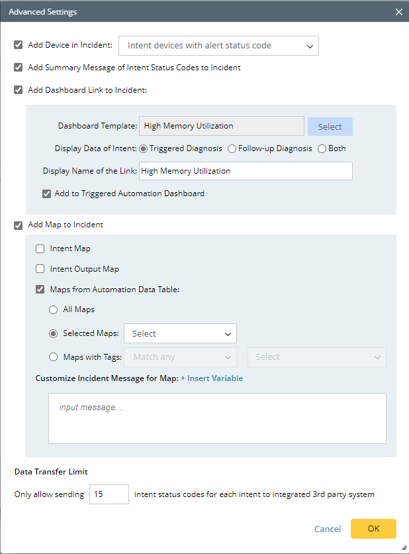Click the intent status codes limit field

tap(109, 494)
